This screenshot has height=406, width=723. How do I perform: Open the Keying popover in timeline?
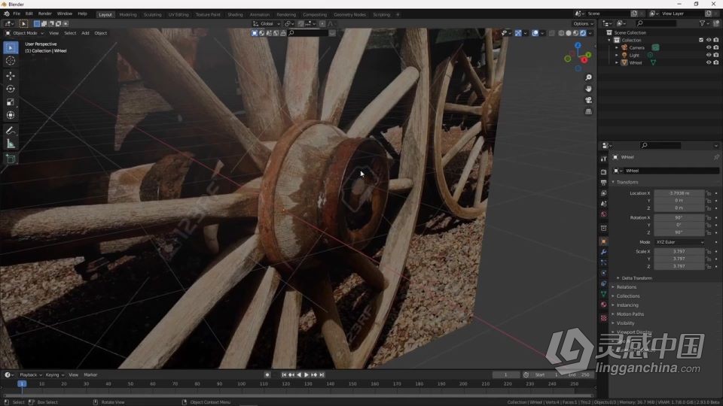[x=54, y=374]
